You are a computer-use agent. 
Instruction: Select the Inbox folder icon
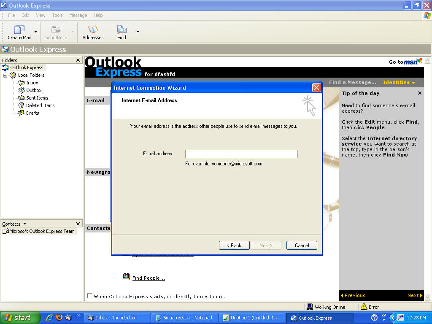point(21,83)
